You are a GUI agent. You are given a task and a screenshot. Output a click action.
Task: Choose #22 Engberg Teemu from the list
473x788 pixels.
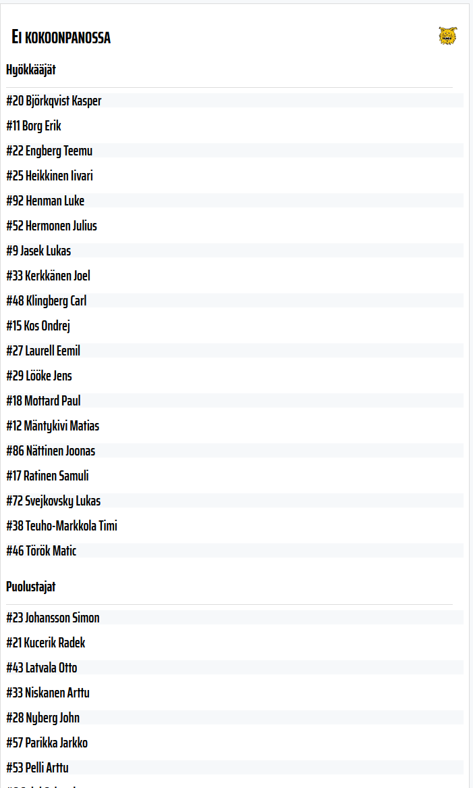point(49,151)
